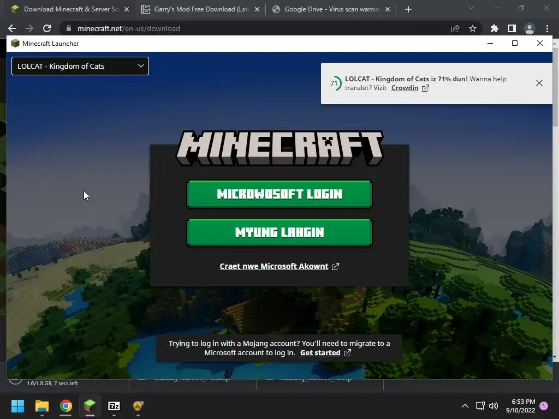Screen dimensions: 559x419
Task: Bookmark this page with star icon
Action: tap(473, 28)
